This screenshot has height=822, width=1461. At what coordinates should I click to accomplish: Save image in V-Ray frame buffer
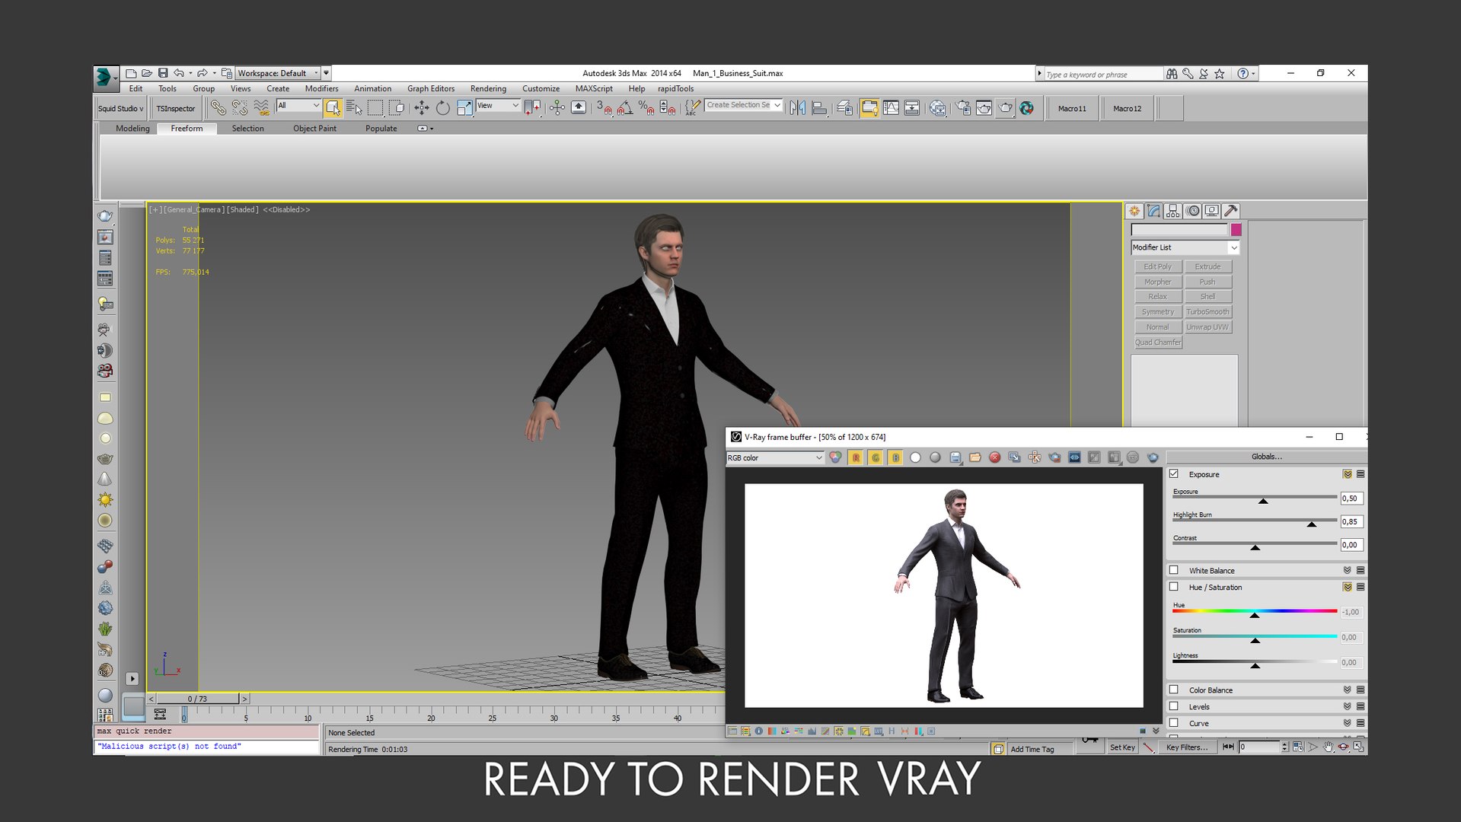(x=955, y=457)
